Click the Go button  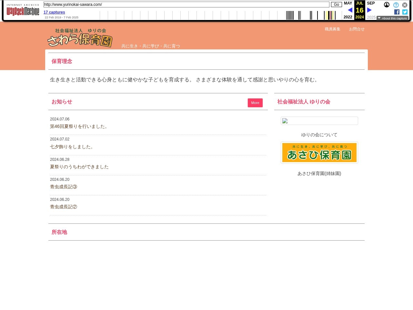pyautogui.click(x=336, y=5)
